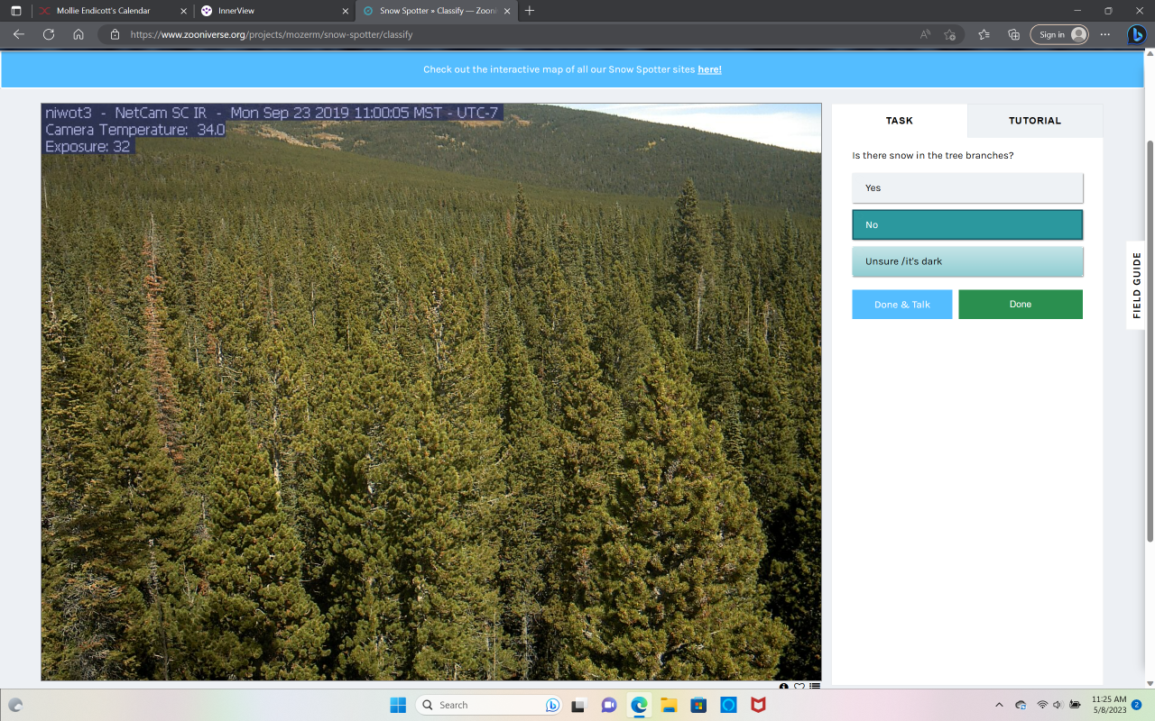Select the Yes answer option
This screenshot has height=721, width=1155.
(966, 187)
